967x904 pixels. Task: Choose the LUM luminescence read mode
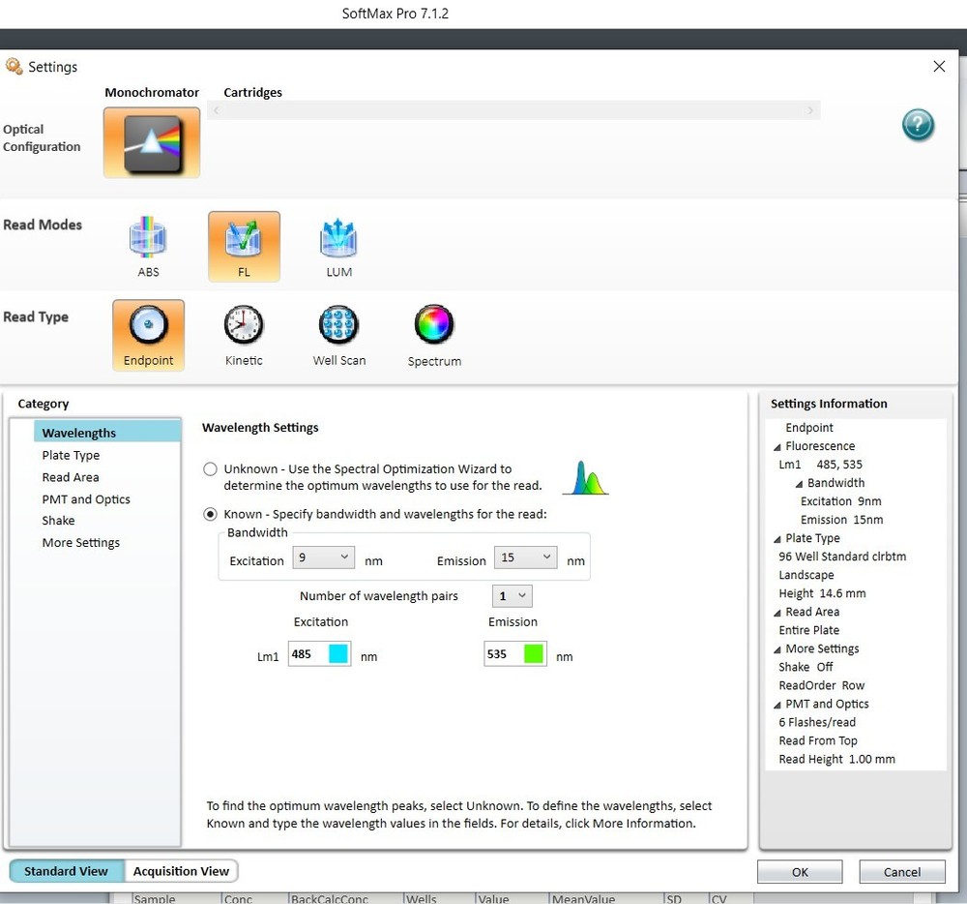pos(339,247)
